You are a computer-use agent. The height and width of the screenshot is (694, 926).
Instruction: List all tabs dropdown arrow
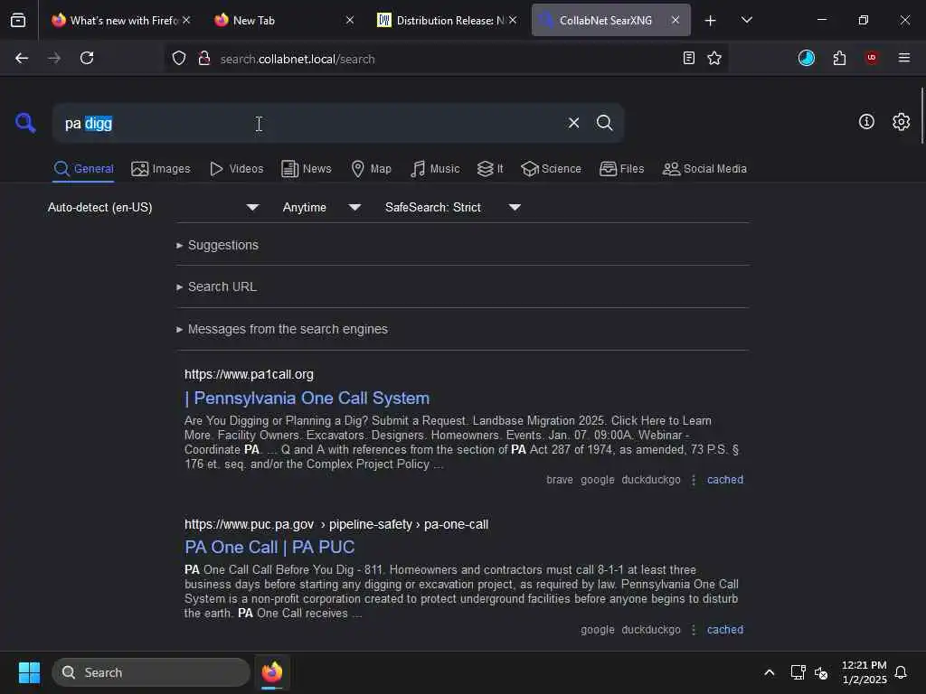[746, 20]
